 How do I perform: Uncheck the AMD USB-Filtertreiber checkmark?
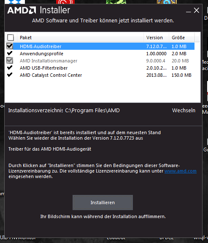click(x=10, y=67)
